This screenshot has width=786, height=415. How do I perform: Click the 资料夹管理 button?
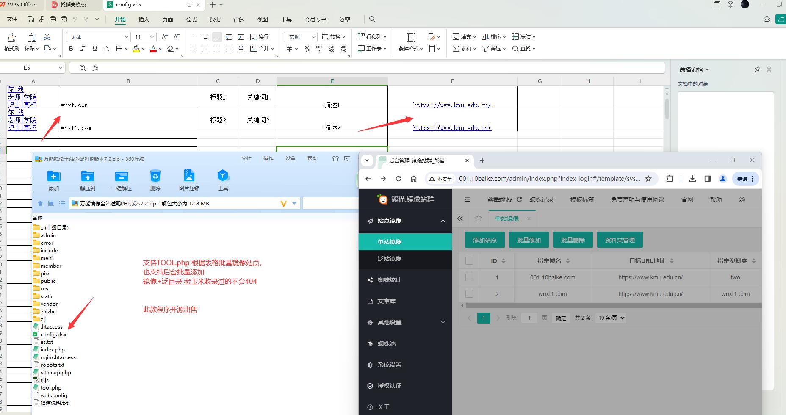(620, 240)
